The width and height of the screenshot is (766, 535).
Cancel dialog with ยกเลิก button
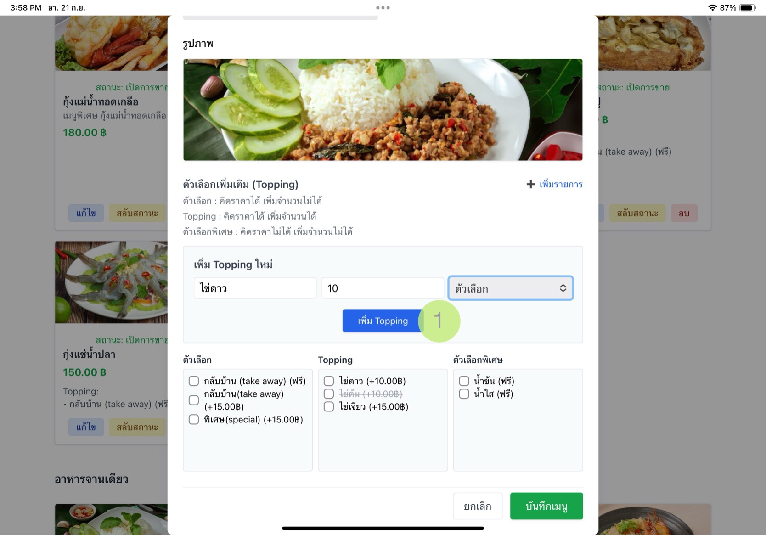(478, 506)
